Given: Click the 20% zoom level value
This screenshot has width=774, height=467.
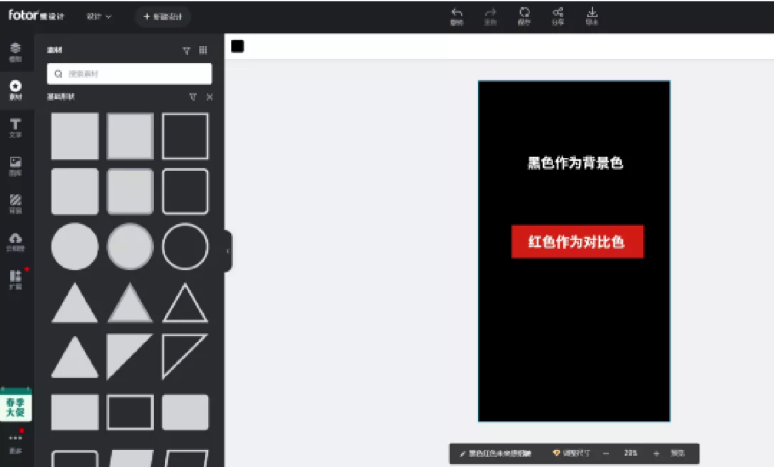Looking at the screenshot, I should tap(631, 453).
